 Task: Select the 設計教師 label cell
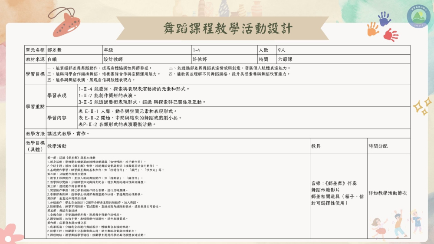point(147,59)
